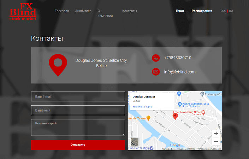Image resolution: width=249 pixels, height=159 pixels.
Task: Zoom out the map with minus button
Action: pos(216,142)
